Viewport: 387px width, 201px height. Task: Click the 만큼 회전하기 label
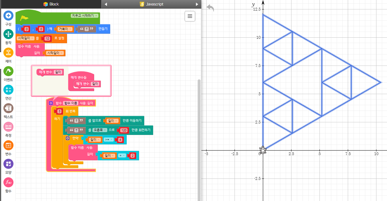(141, 130)
